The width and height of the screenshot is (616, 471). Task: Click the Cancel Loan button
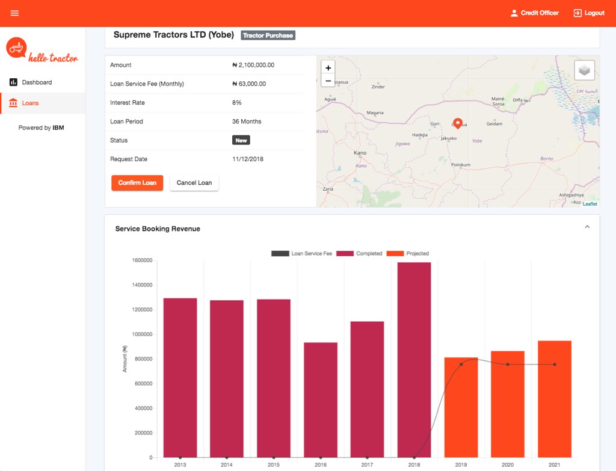194,183
